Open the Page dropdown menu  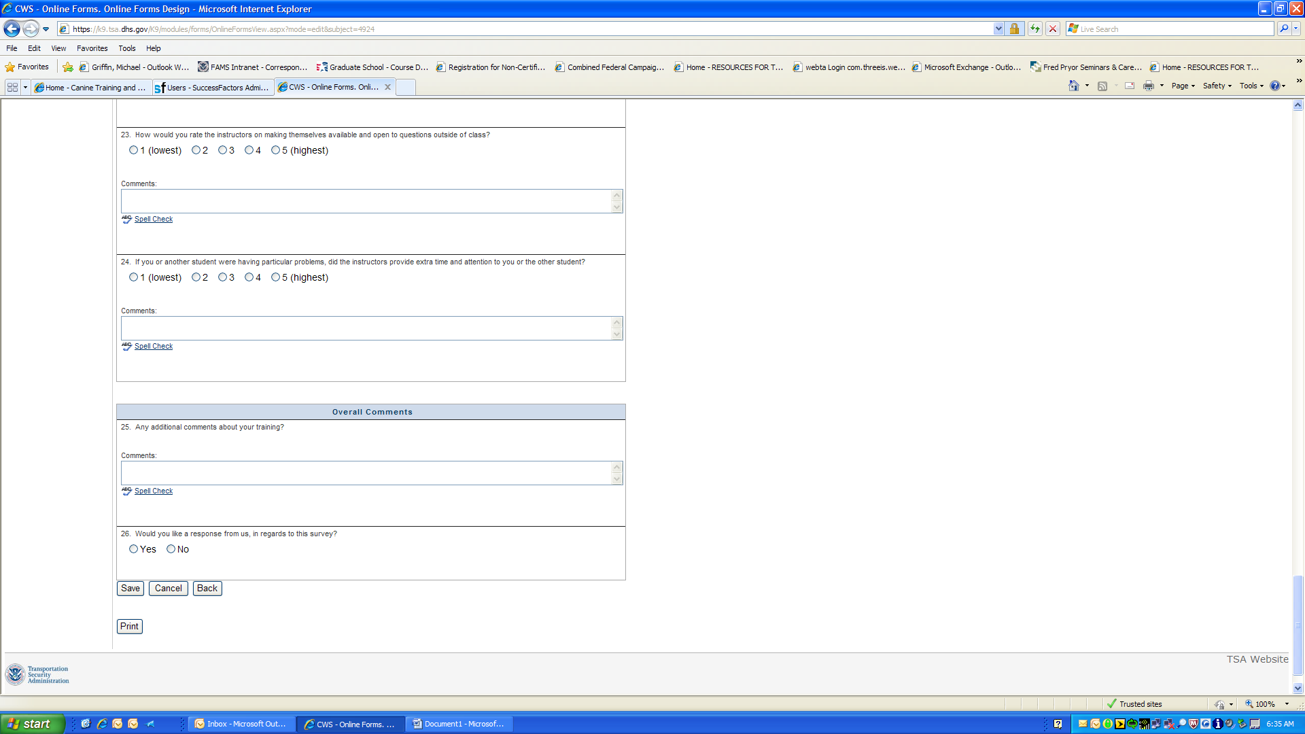click(1183, 86)
